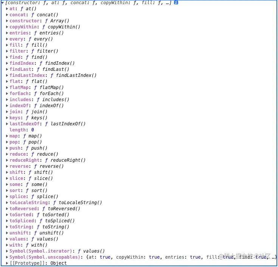
Task: Expand the includes function arrow
Action: coord(7,99)
